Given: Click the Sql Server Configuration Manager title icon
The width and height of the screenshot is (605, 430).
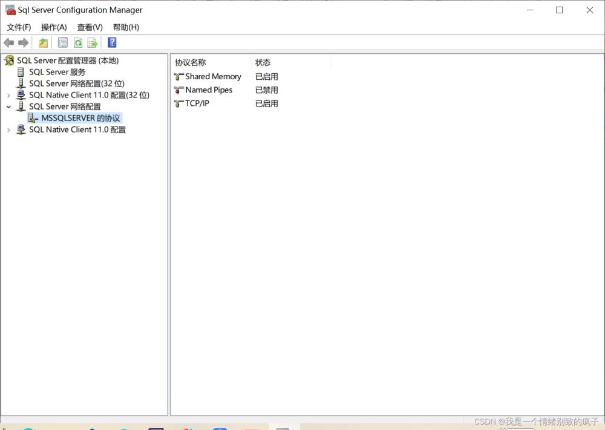Looking at the screenshot, I should point(11,10).
